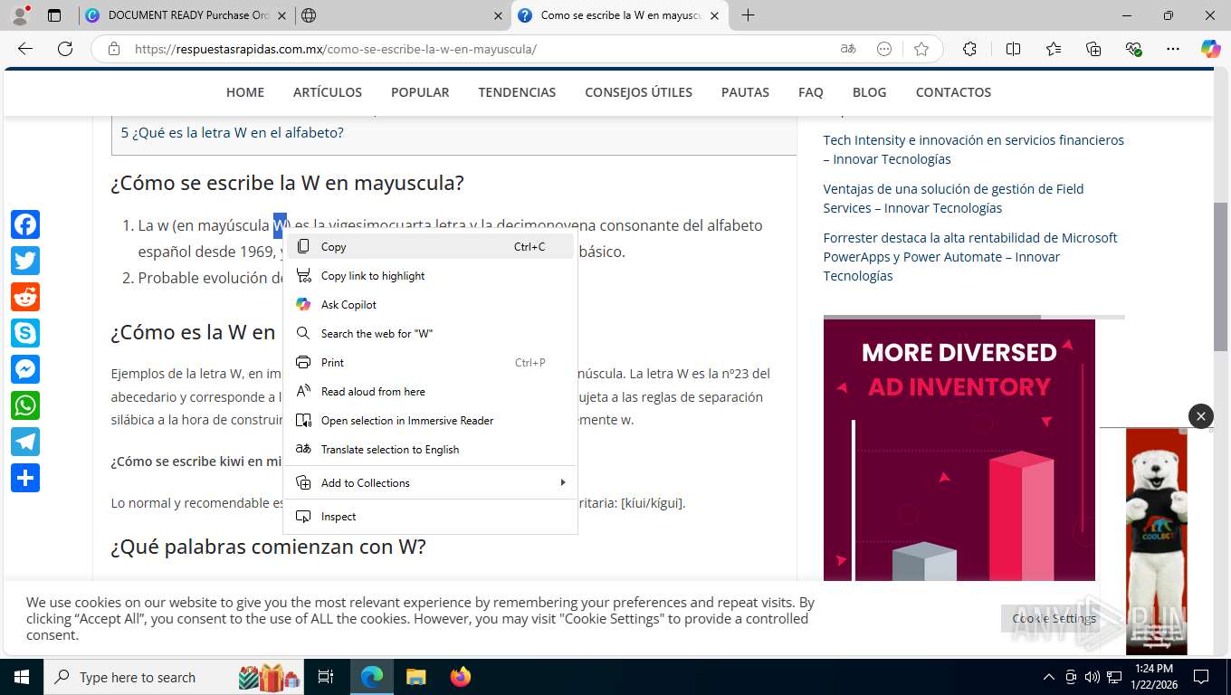Choose Print in the context menu
This screenshot has width=1231, height=695.
click(431, 362)
